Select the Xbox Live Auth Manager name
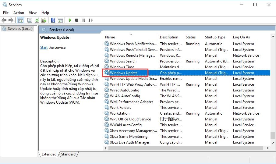 pos(129,142)
